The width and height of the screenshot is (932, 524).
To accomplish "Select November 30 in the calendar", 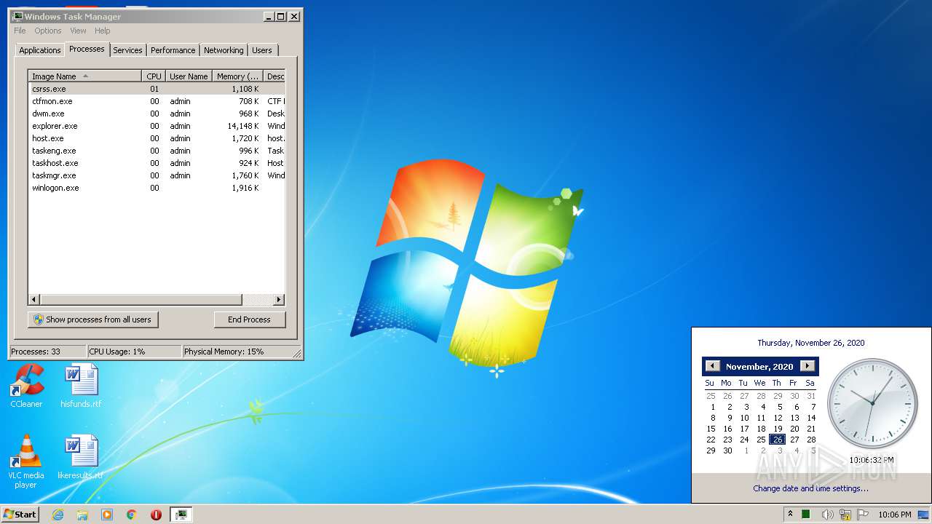I will pos(727,450).
